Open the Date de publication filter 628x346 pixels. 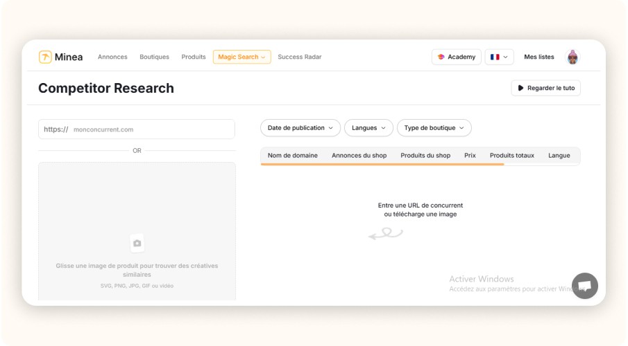coord(300,128)
